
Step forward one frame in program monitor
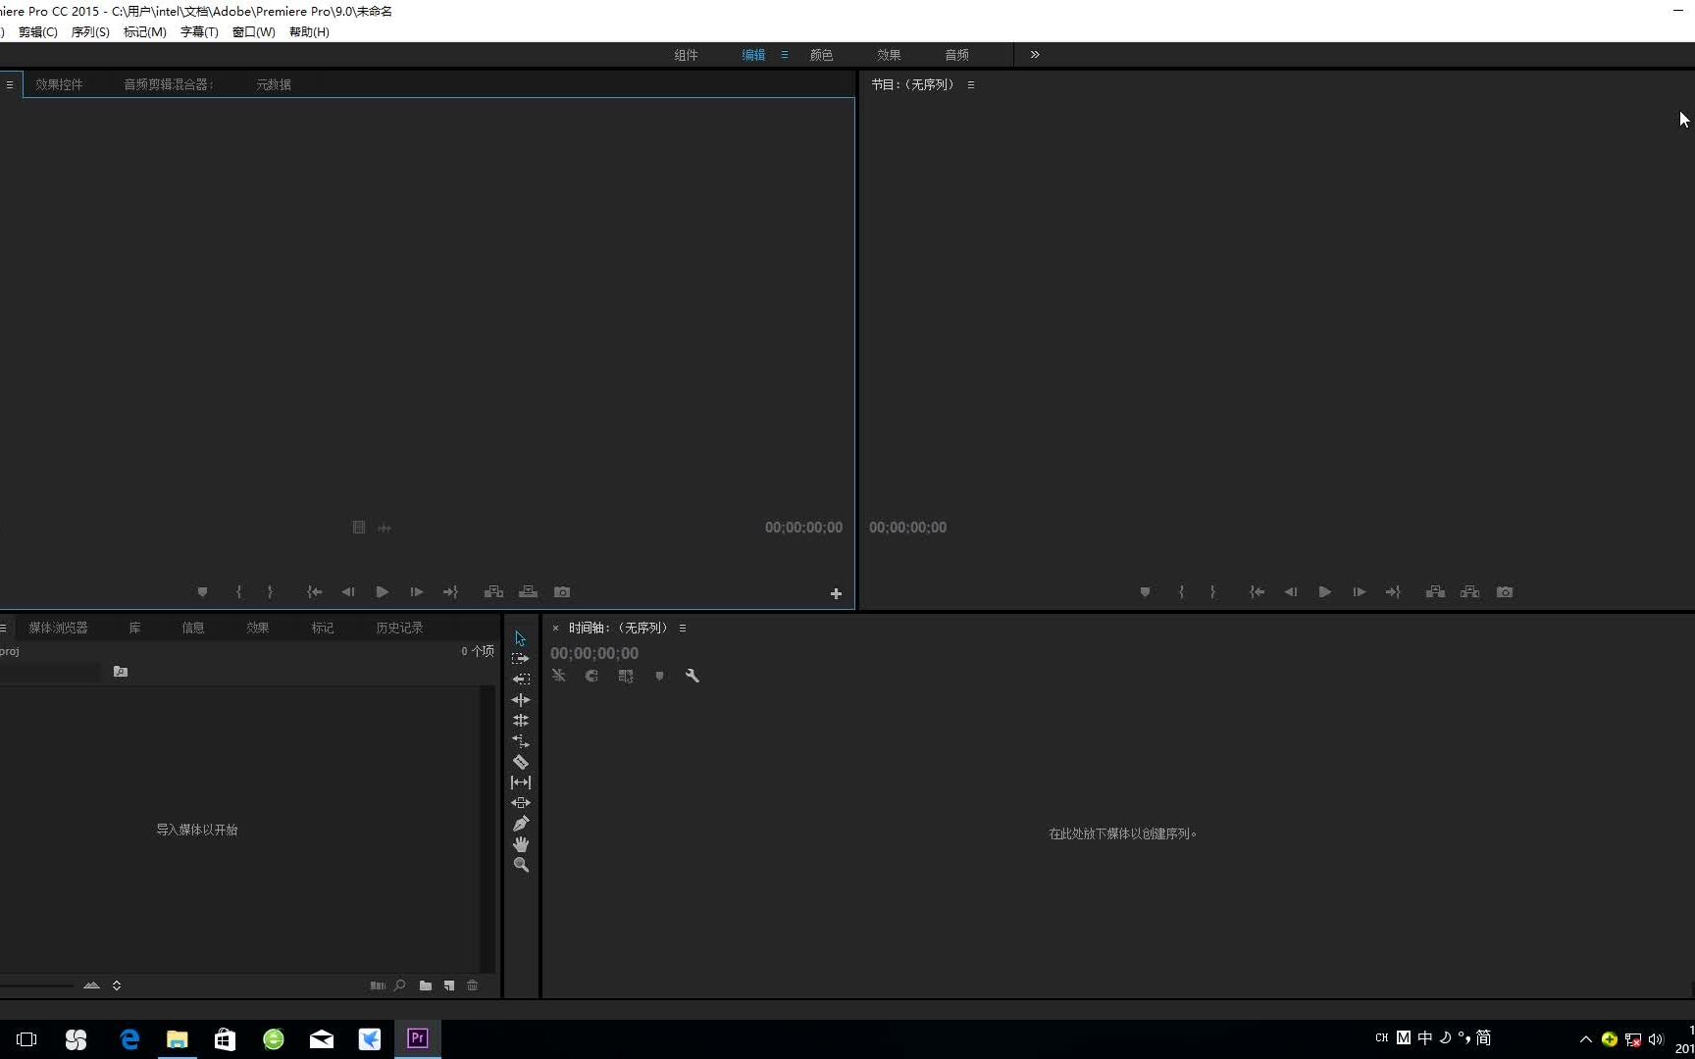1360,592
